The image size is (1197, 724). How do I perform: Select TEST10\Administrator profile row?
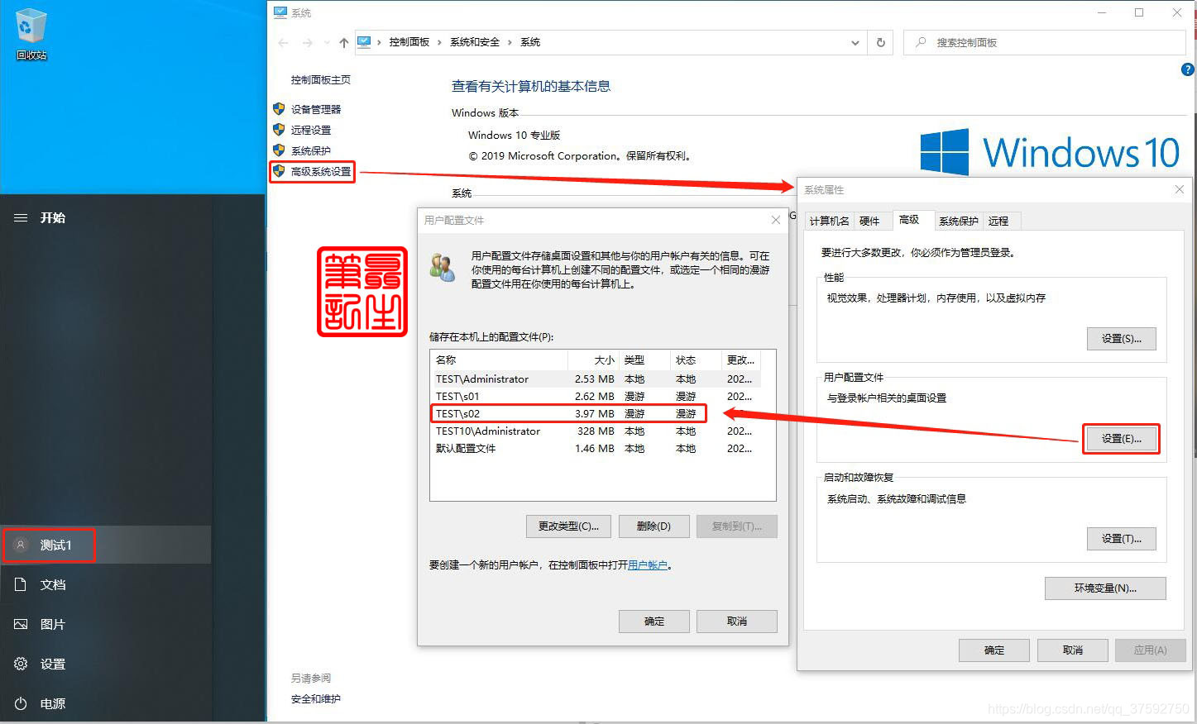point(595,431)
